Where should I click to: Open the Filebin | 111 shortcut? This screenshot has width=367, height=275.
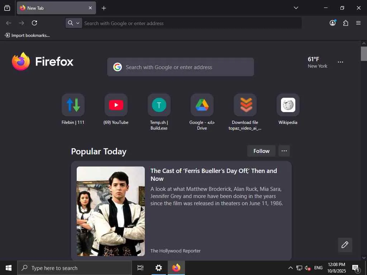[x=73, y=110]
